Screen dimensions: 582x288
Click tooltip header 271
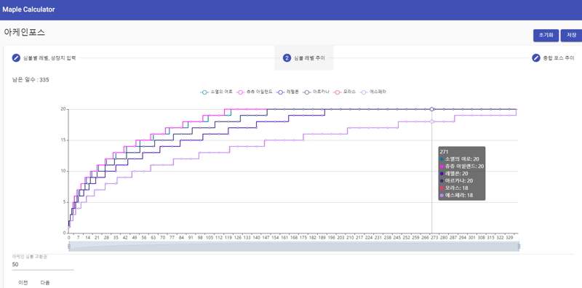pyautogui.click(x=444, y=152)
